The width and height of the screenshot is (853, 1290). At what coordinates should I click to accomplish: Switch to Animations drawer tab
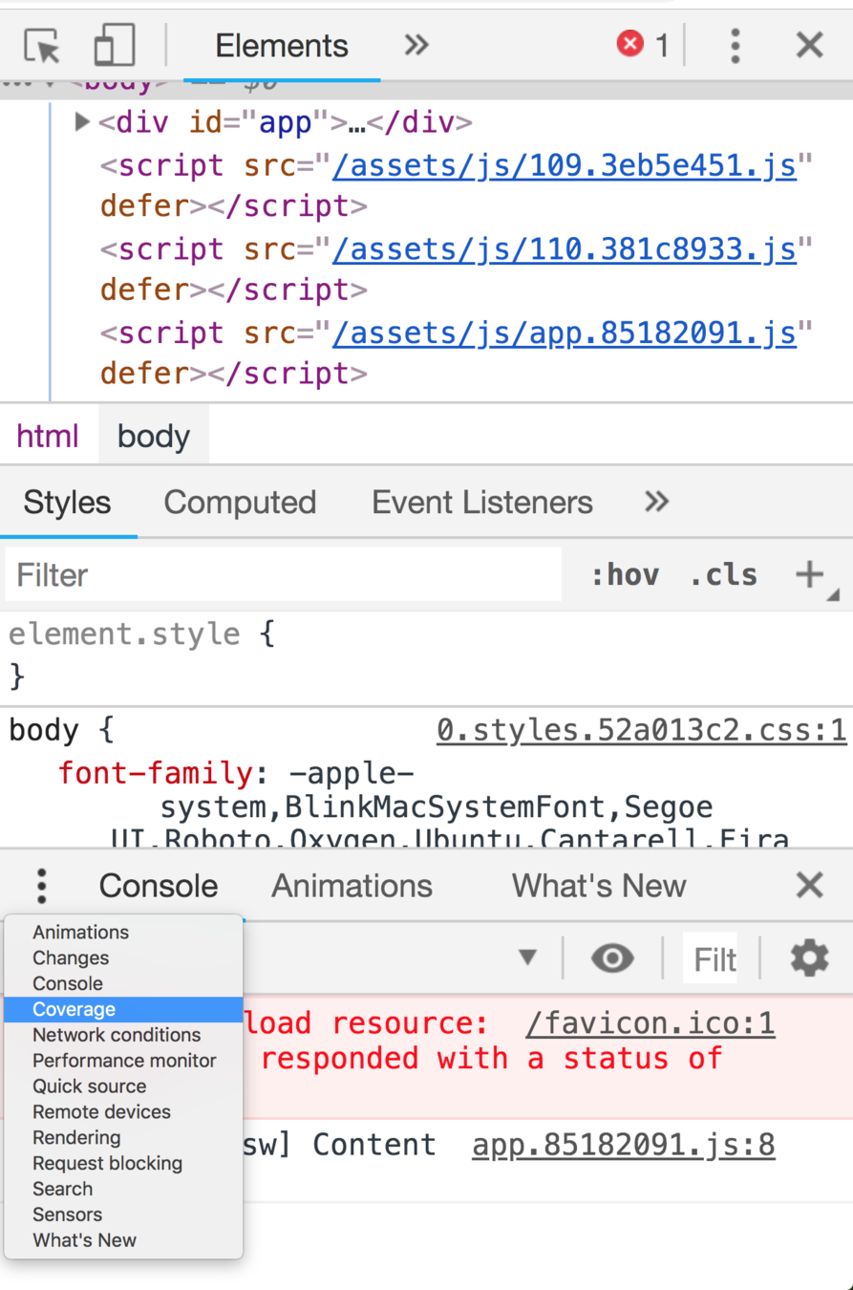click(x=352, y=886)
